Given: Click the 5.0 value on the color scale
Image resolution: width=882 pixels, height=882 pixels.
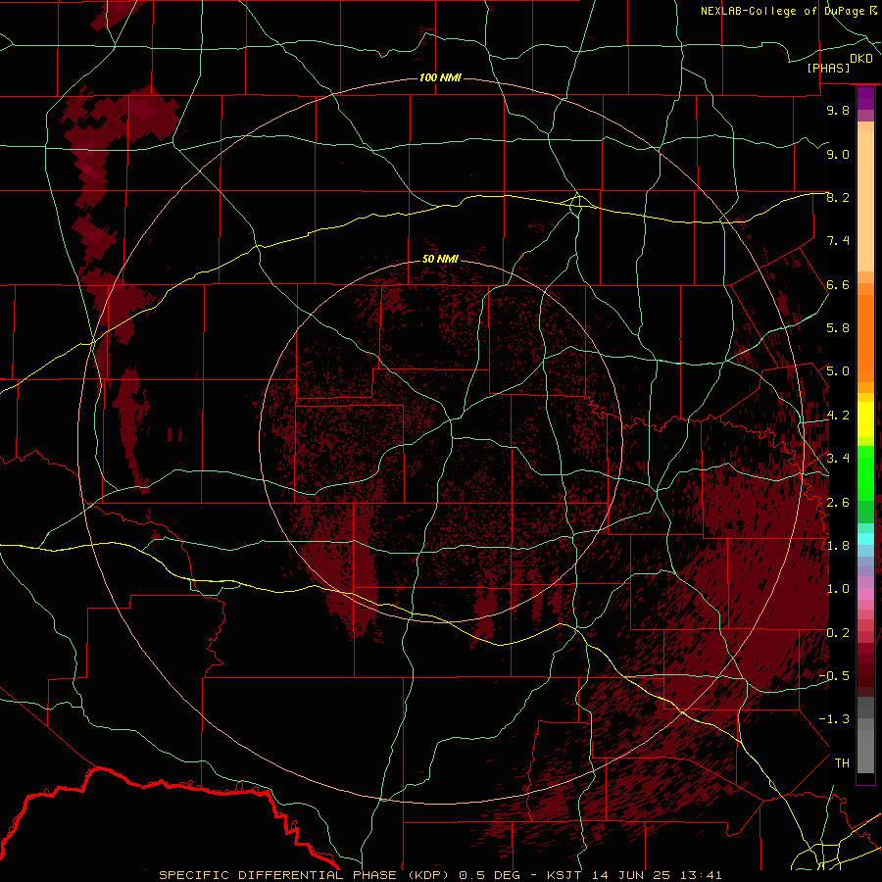Looking at the screenshot, I should (838, 371).
